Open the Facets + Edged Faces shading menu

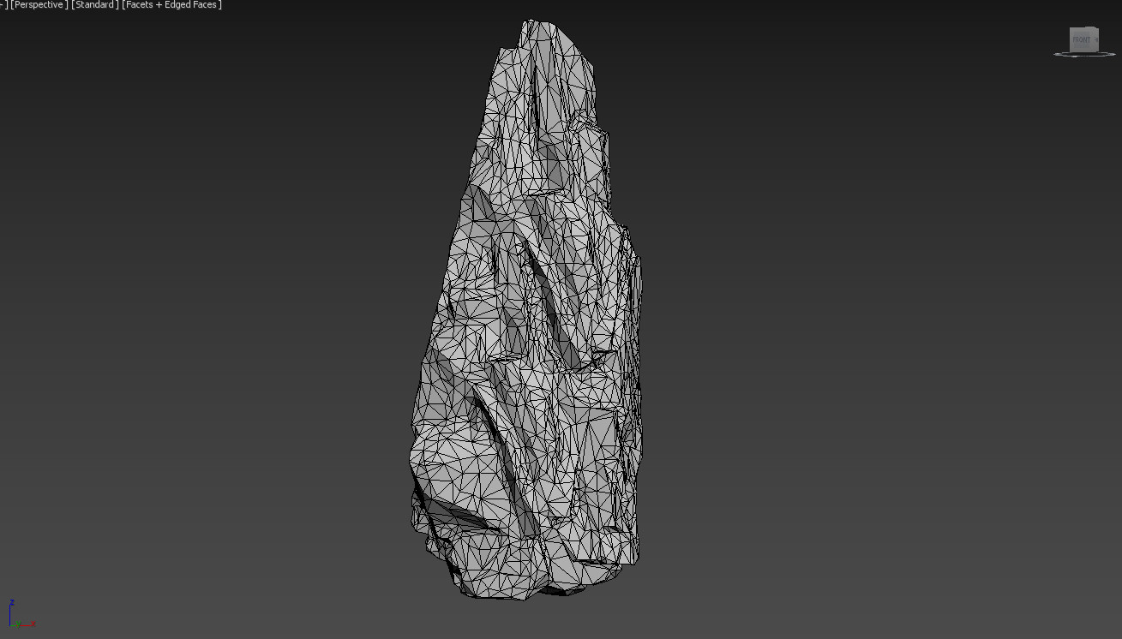[x=170, y=4]
